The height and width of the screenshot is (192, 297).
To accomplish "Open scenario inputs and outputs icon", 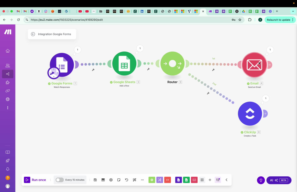I will point(103,180).
